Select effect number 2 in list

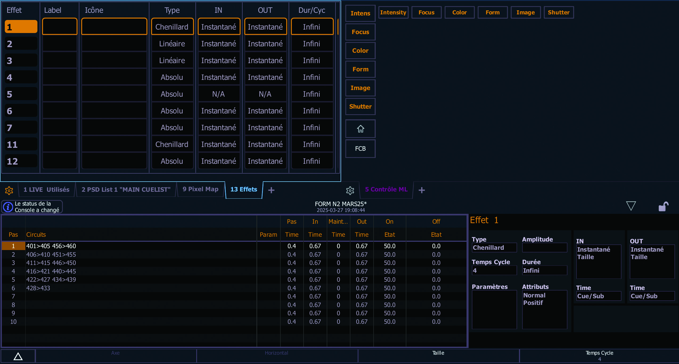[21, 44]
